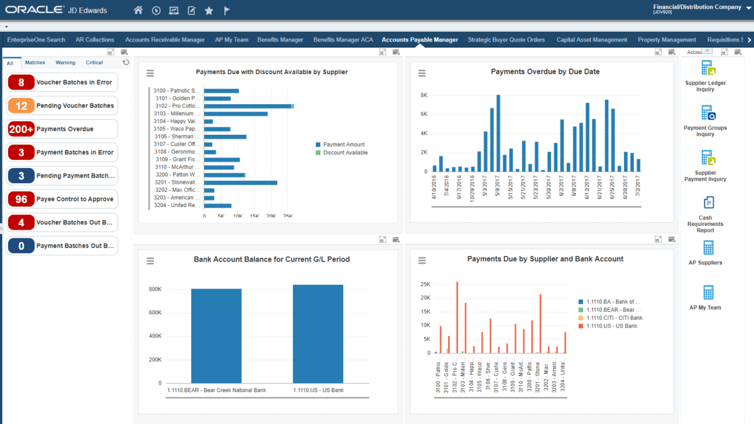Click the 3201 - Stonewall supplier bar
Screen dimensions: 754x424
pos(241,183)
